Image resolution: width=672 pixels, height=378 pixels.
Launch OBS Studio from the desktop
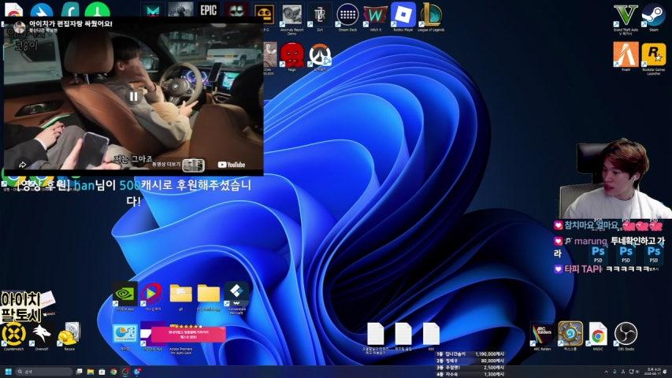(x=626, y=334)
